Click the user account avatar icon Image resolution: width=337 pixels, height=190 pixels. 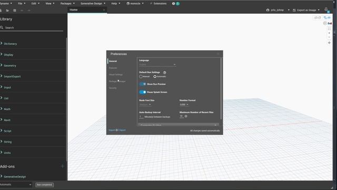tap(267, 10)
